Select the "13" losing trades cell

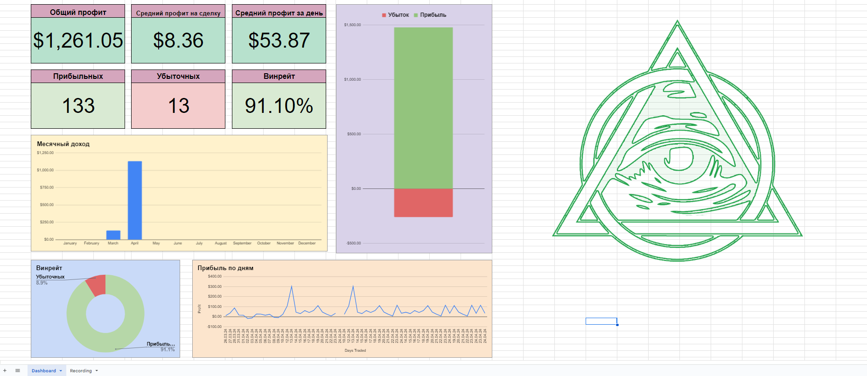pyautogui.click(x=178, y=106)
